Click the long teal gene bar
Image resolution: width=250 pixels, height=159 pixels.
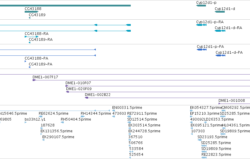click(66, 6)
